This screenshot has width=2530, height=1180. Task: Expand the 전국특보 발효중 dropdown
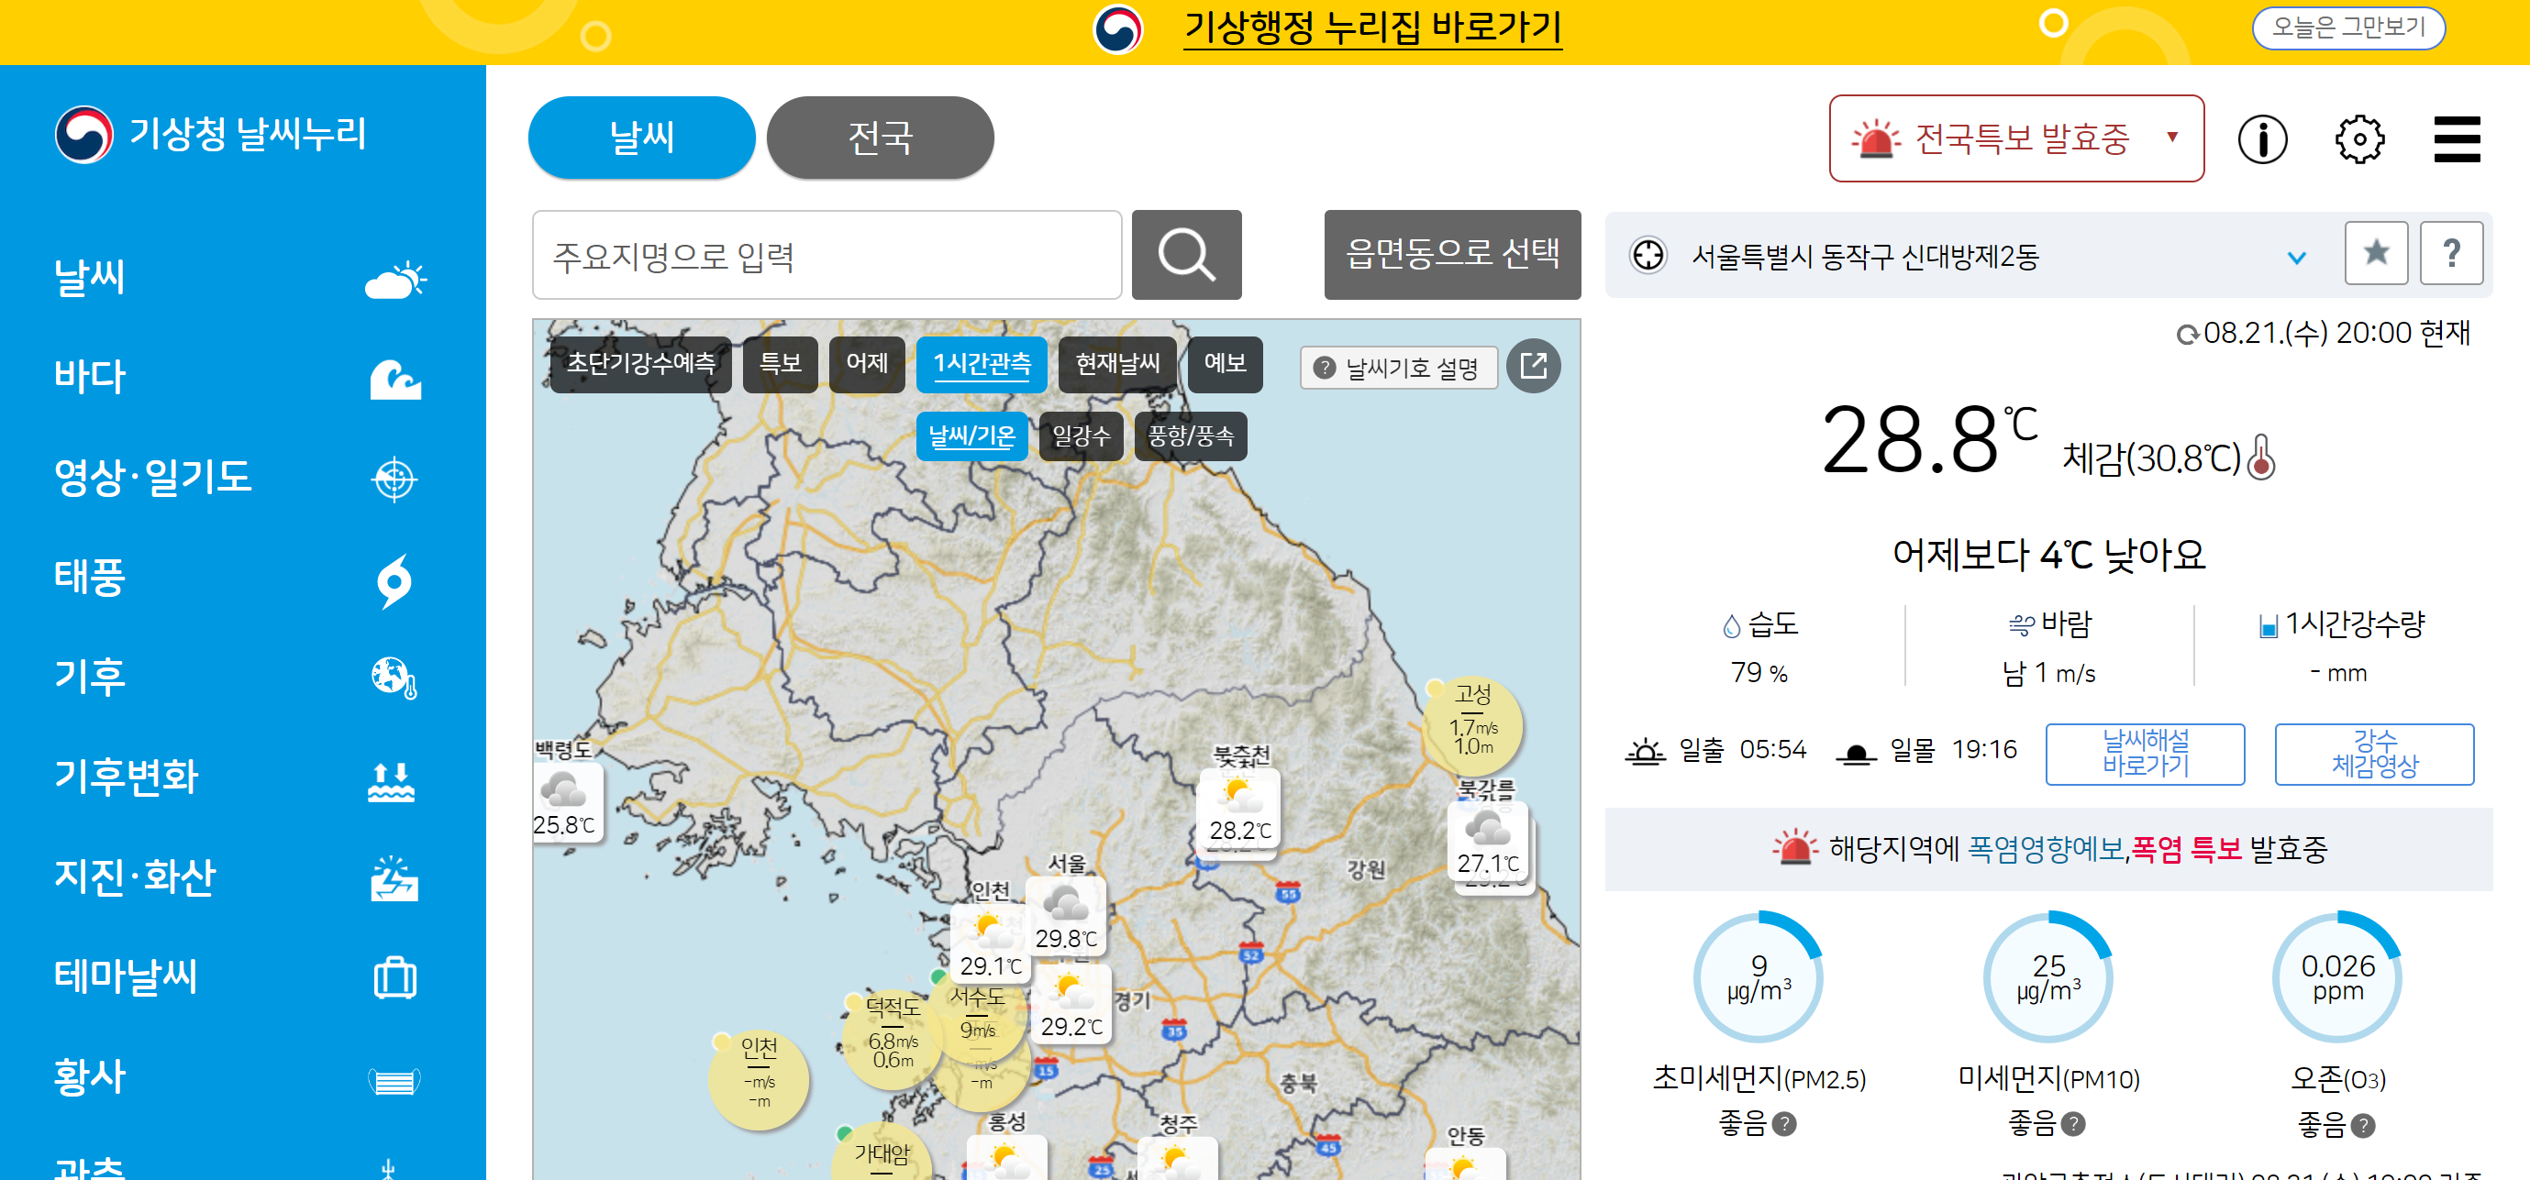2015,139
